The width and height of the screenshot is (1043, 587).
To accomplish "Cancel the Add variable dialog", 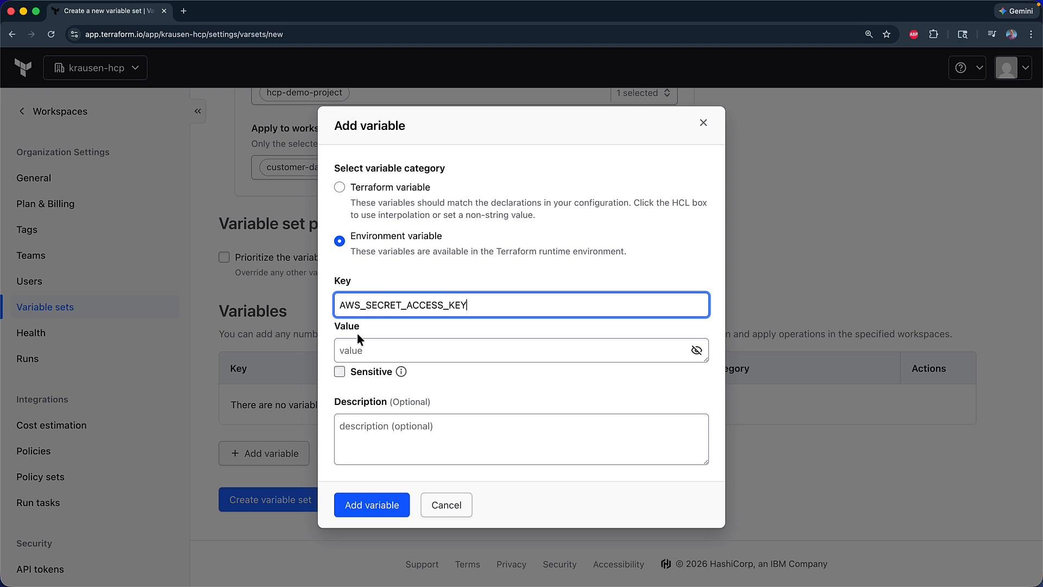I will tap(447, 505).
